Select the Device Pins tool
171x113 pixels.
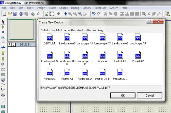click(3, 64)
